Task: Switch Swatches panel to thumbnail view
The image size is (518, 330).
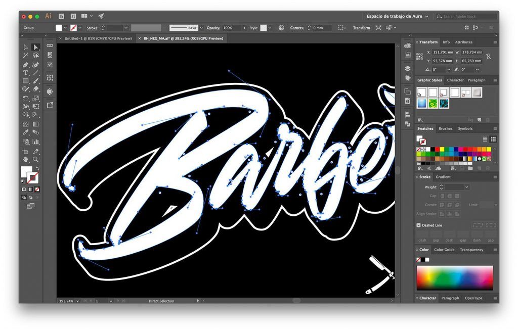Action: click(x=493, y=139)
